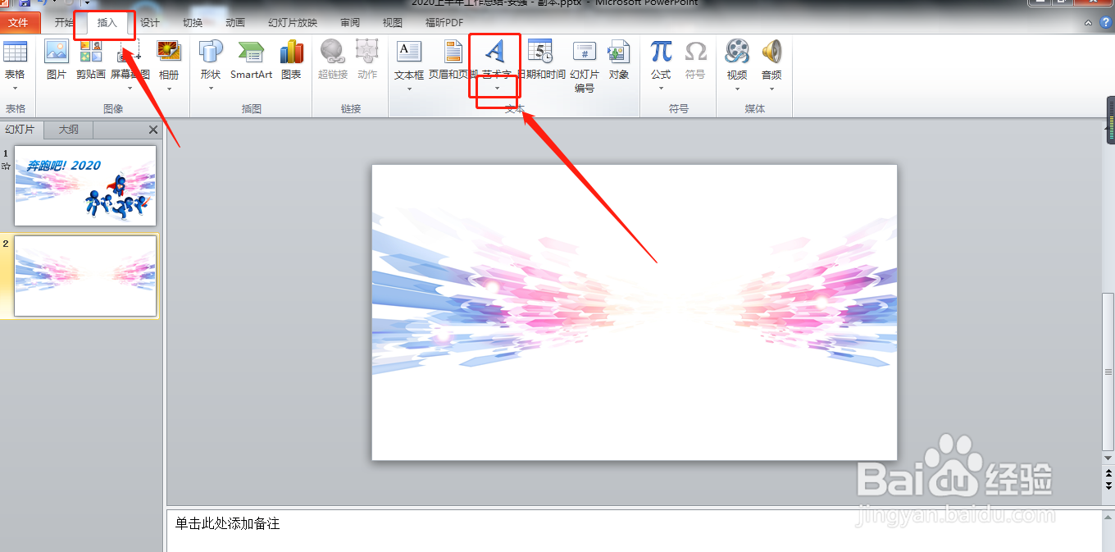1115x552 pixels.
Task: Switch to the 福昕PDF tab
Action: point(444,23)
